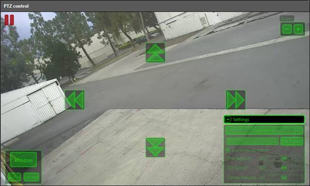The width and height of the screenshot is (310, 186).
Task: Go to the Home preset button
Action: (23, 160)
